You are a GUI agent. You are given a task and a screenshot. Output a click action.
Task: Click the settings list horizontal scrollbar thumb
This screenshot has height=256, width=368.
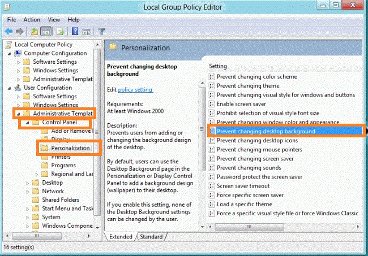click(249, 227)
